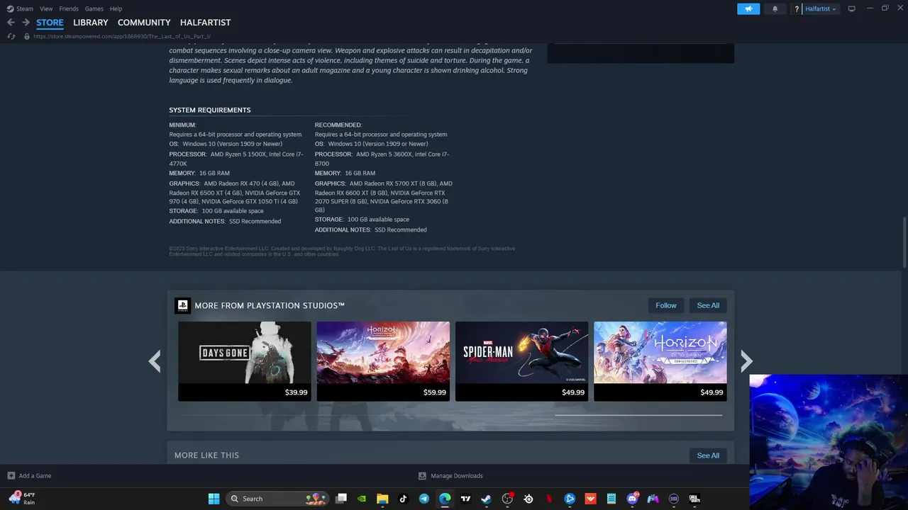Click the PlayStation Studios logo icon

[x=182, y=305]
